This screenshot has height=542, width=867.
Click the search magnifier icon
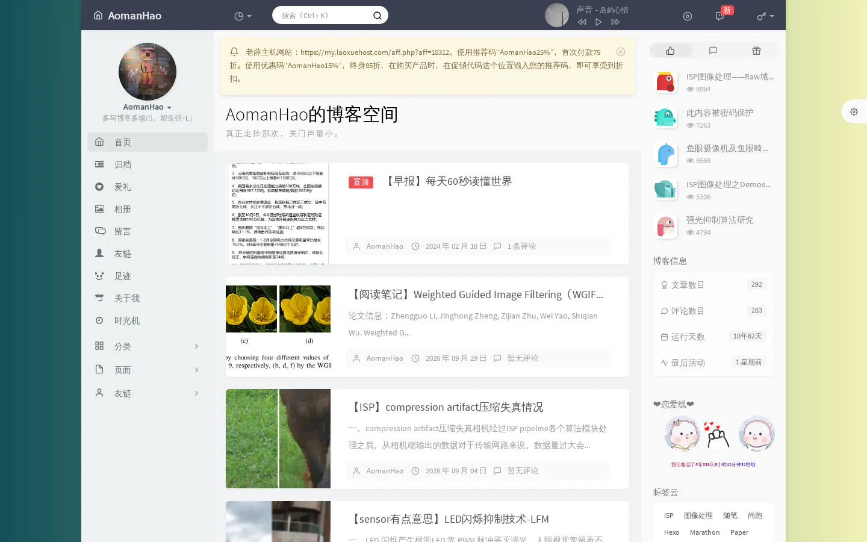pyautogui.click(x=378, y=16)
